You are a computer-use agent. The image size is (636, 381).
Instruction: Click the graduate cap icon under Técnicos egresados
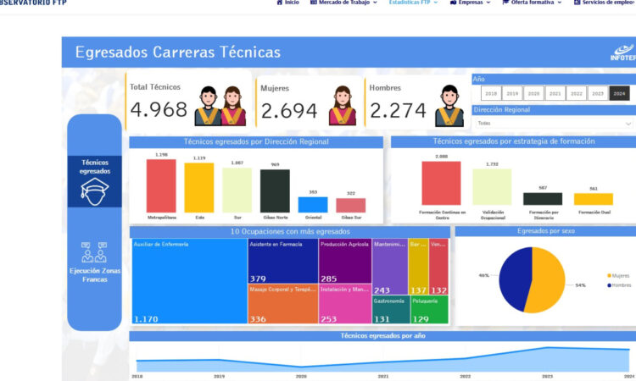pos(94,192)
